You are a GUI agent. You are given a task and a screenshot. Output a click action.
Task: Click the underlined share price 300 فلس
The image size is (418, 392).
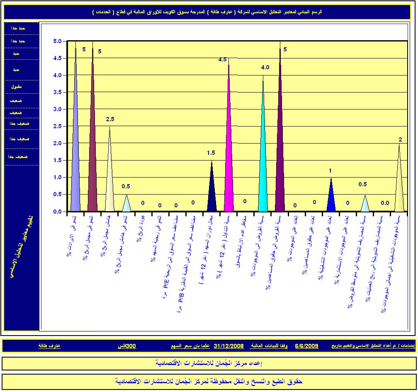[127, 346]
